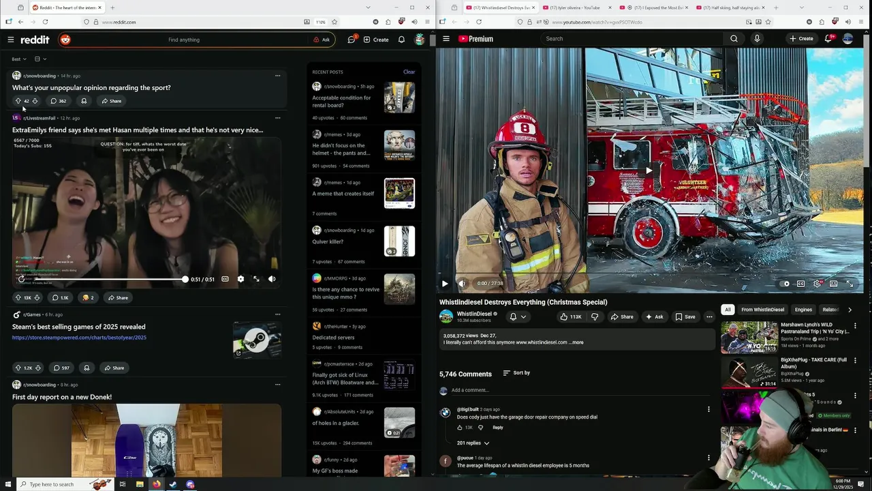872x491 pixels.
Task: Switch to the tyler oliveira YouTube browser tab
Action: click(x=577, y=8)
